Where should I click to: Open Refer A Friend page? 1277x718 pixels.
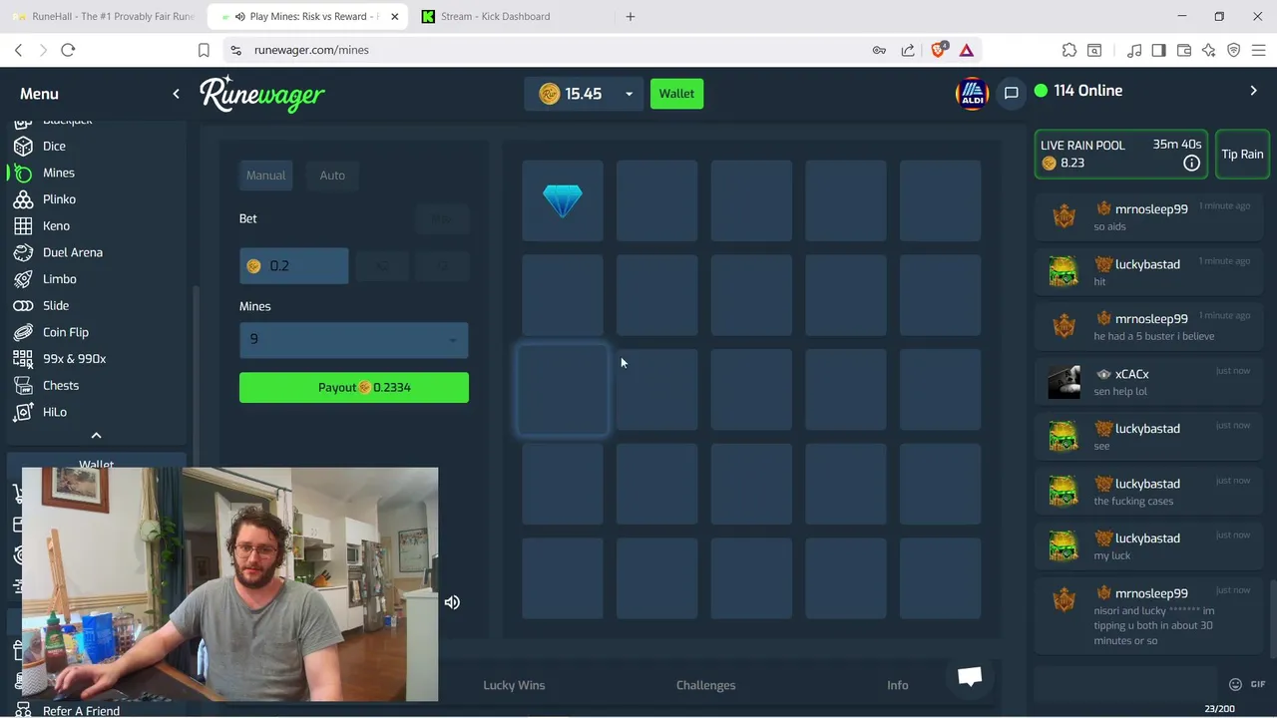81,711
